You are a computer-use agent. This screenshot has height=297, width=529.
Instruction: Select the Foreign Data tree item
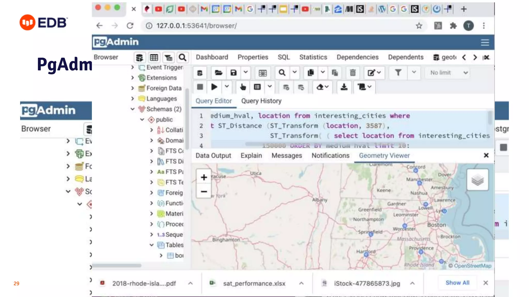(164, 88)
